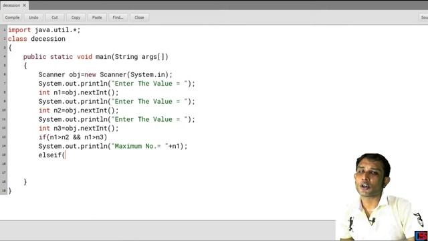Click the Close toolbar button
428x241 pixels.
pos(139,17)
